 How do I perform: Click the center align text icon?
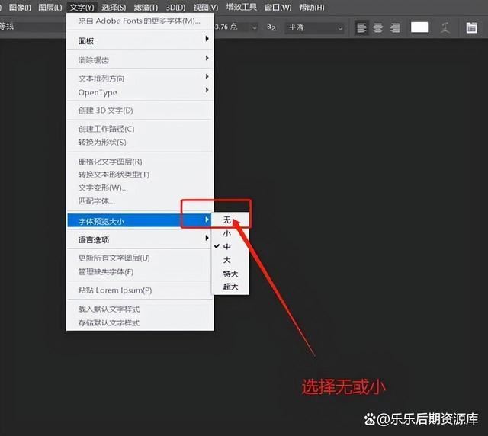(378, 28)
